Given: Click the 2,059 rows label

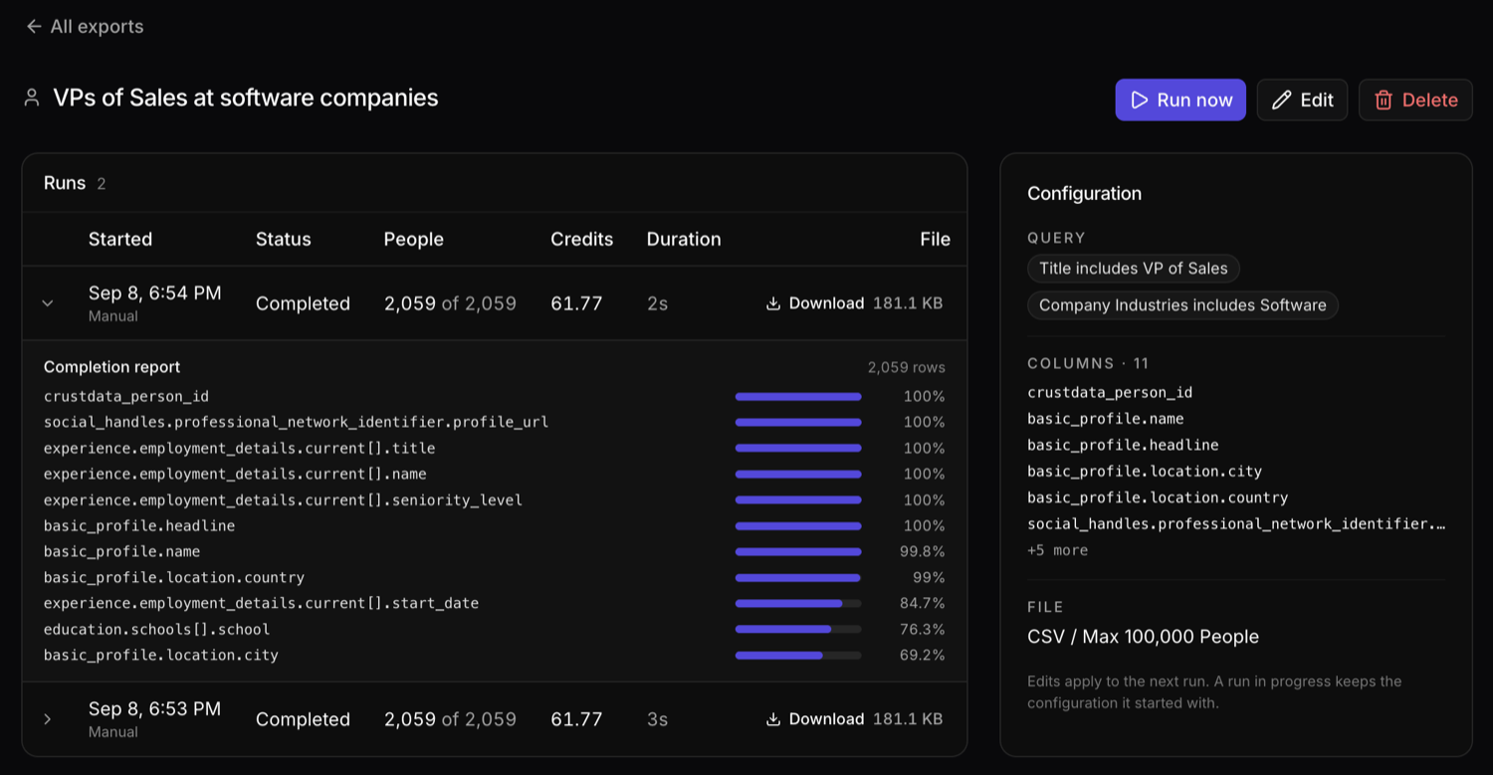Looking at the screenshot, I should click(906, 367).
